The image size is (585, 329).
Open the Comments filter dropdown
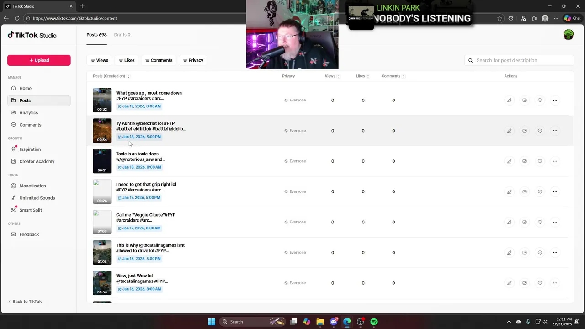point(159,60)
